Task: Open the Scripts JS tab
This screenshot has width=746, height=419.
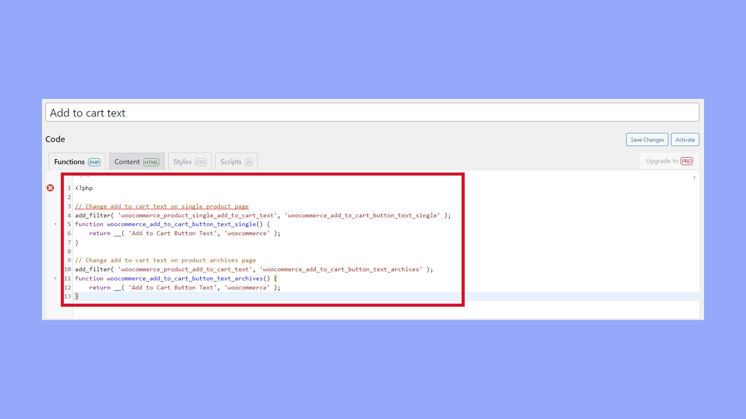Action: coord(230,161)
